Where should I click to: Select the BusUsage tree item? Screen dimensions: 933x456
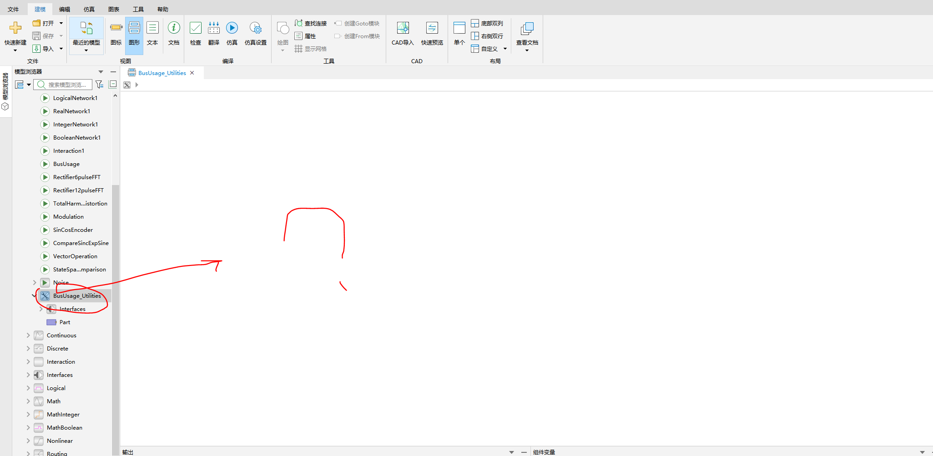pos(66,164)
